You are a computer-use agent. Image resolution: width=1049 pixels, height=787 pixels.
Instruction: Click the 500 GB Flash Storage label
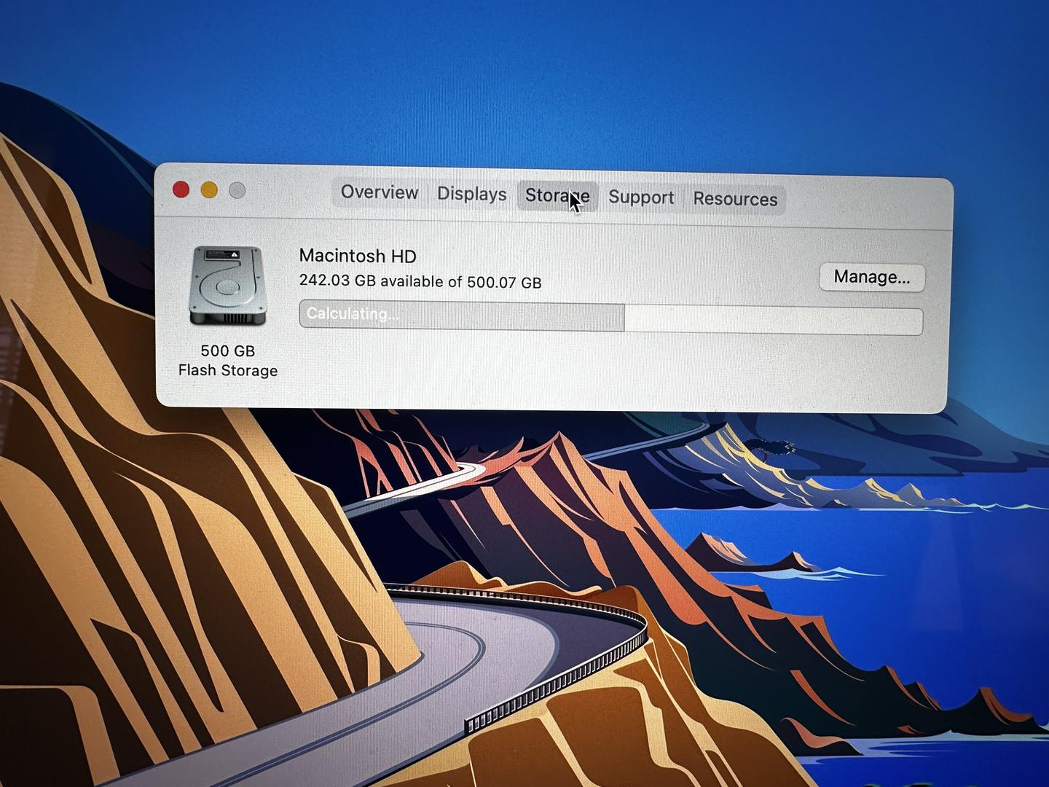click(228, 361)
